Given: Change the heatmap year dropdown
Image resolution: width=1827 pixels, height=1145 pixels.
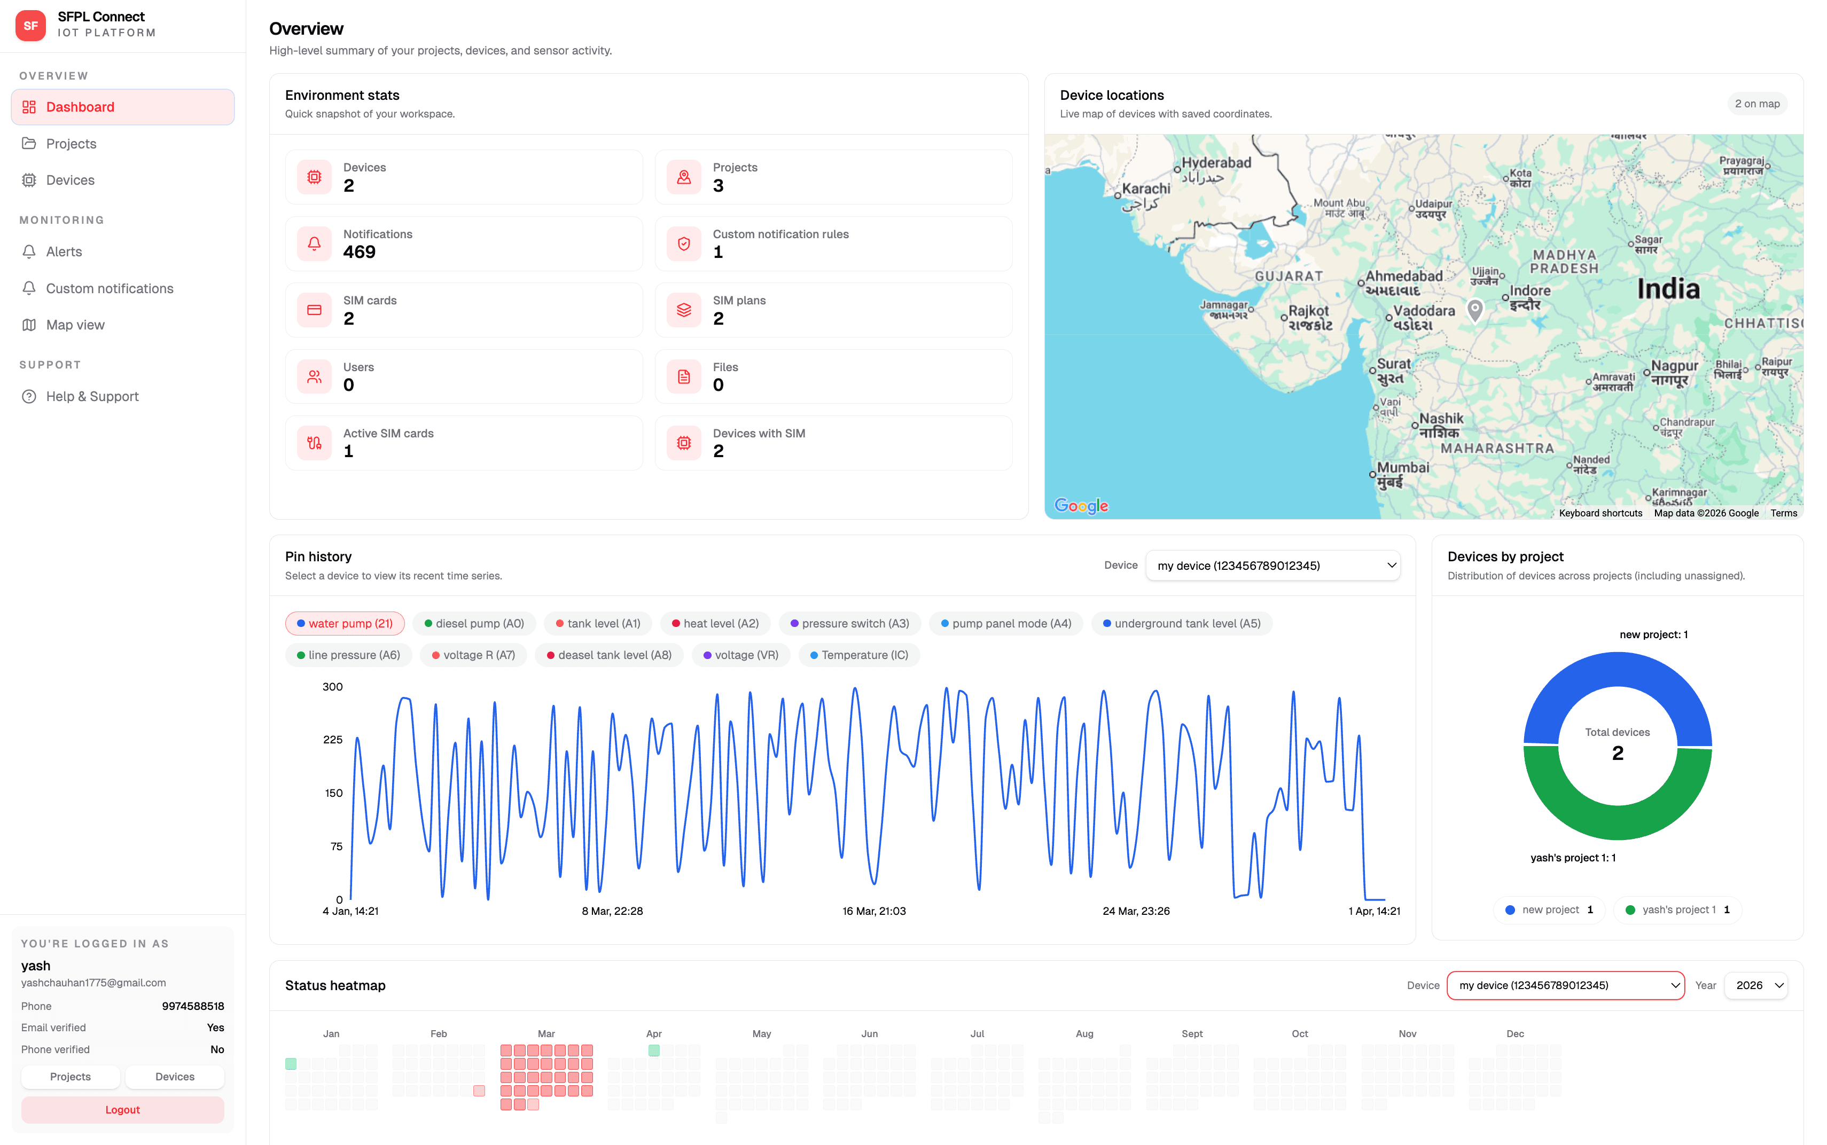Looking at the screenshot, I should 1756,985.
